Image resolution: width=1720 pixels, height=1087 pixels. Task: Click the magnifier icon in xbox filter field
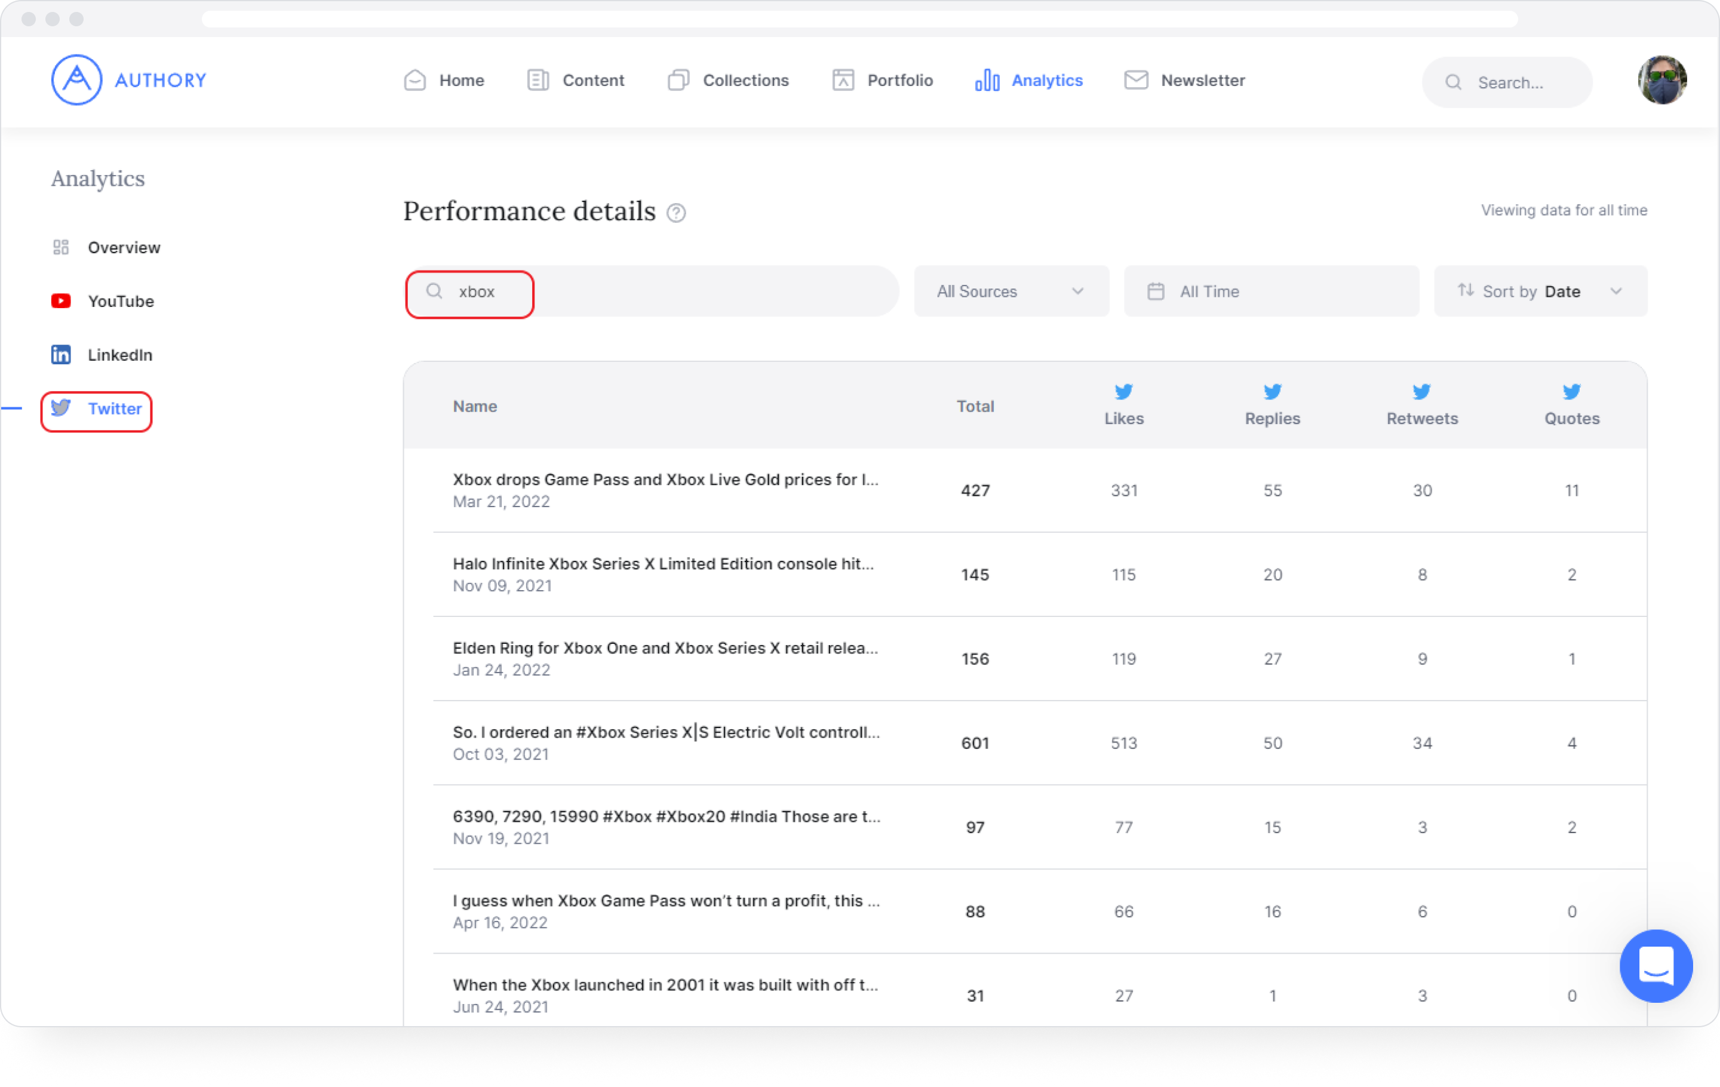[x=434, y=291]
